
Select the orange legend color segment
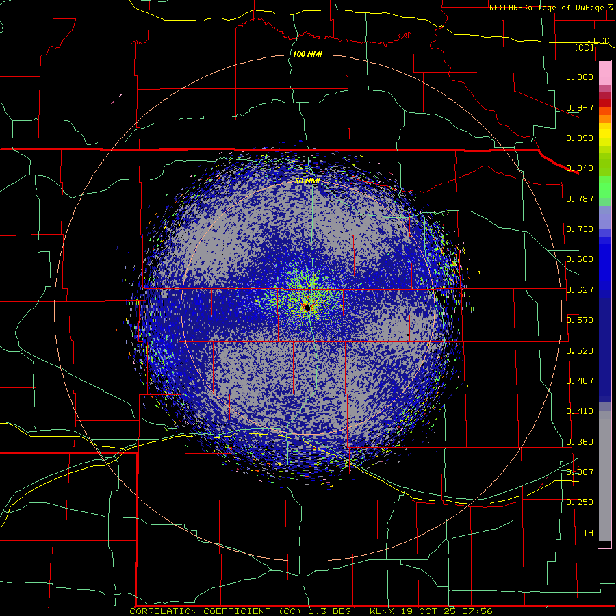pos(604,118)
